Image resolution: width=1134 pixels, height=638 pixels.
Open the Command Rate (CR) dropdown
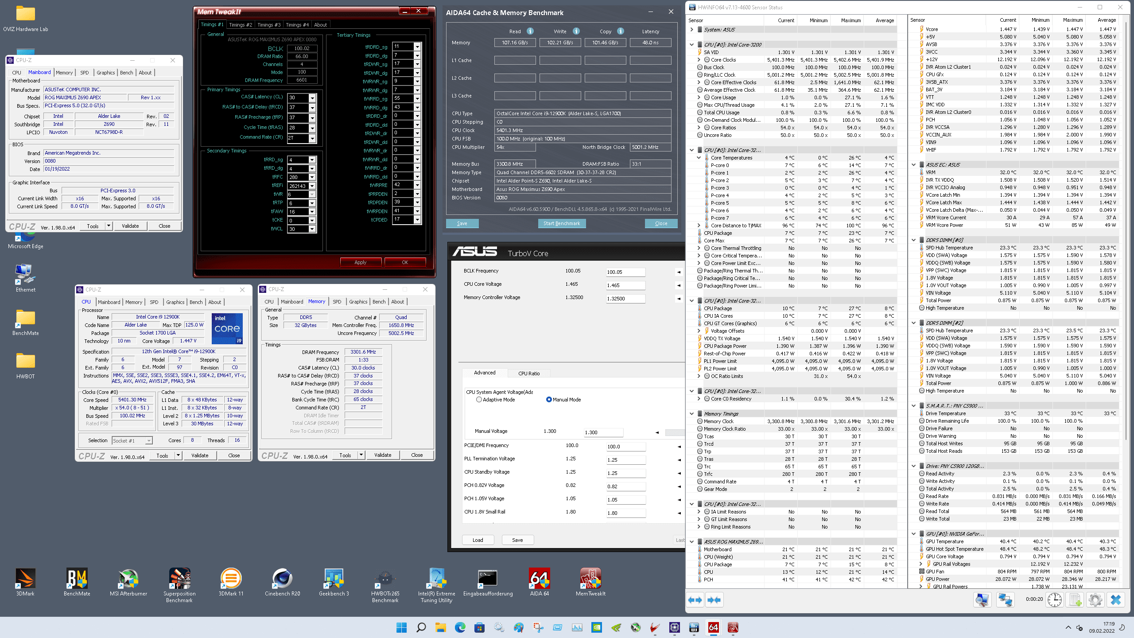coord(312,138)
